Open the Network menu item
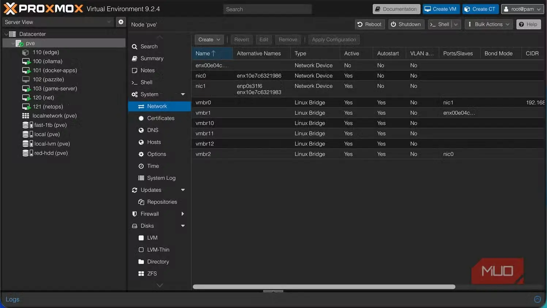The image size is (547, 308). click(x=160, y=106)
